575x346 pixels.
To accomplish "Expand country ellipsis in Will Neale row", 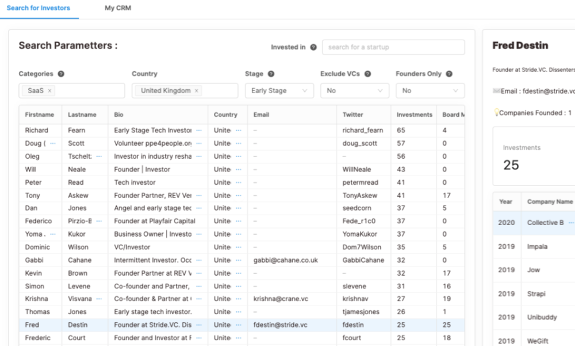I will click(x=239, y=169).
